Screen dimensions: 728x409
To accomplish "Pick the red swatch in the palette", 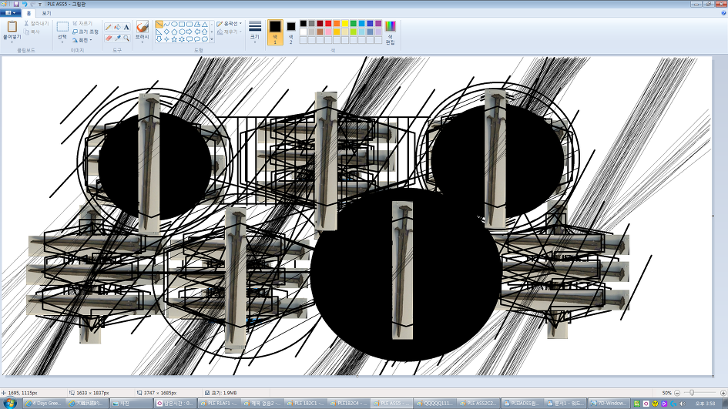I will [x=328, y=24].
